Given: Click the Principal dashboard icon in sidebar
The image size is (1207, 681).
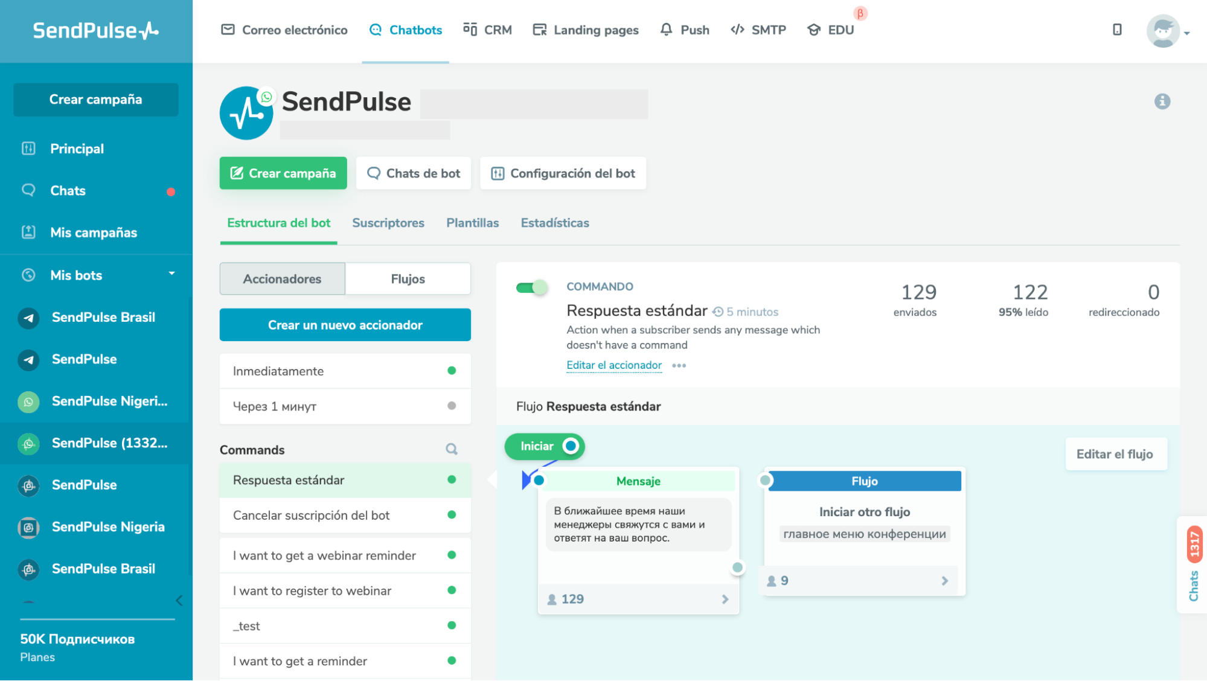Looking at the screenshot, I should [28, 149].
